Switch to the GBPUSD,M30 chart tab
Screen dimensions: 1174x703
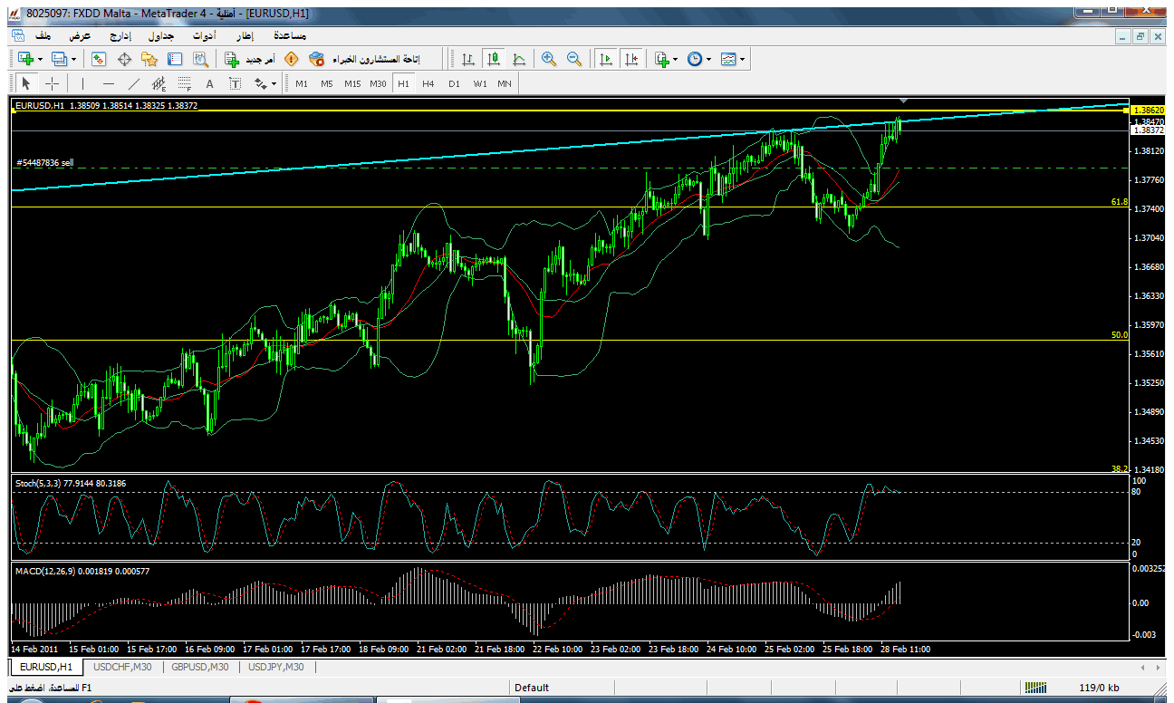pyautogui.click(x=200, y=667)
